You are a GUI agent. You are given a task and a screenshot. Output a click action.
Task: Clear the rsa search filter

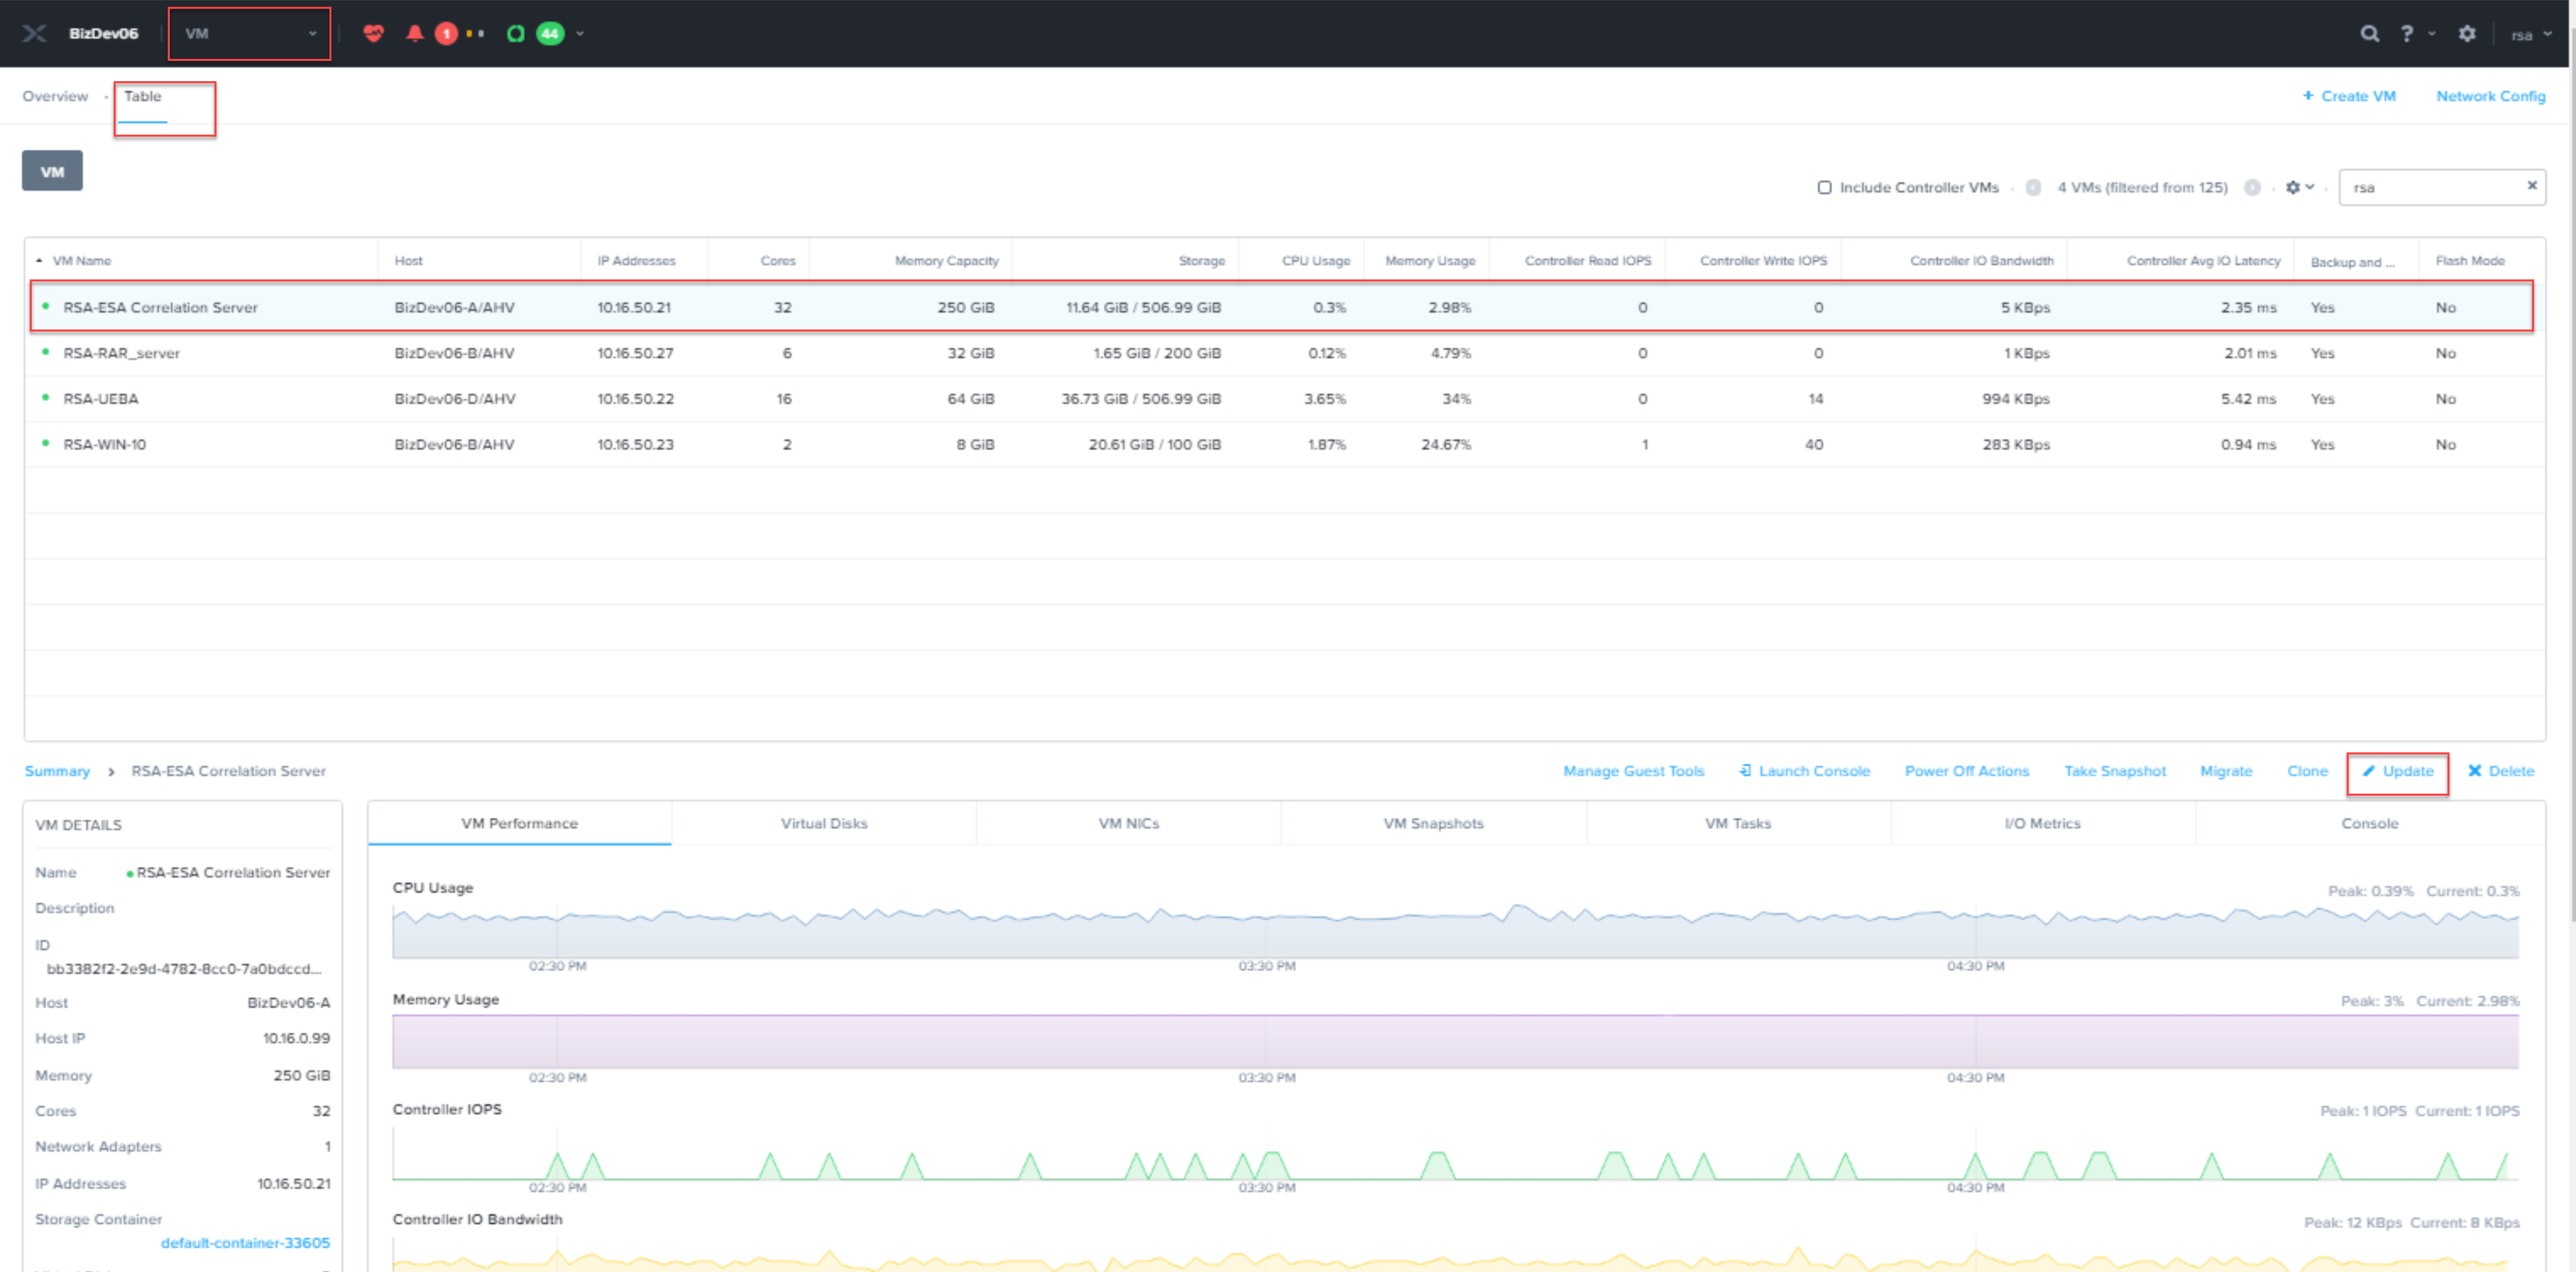[x=2531, y=185]
